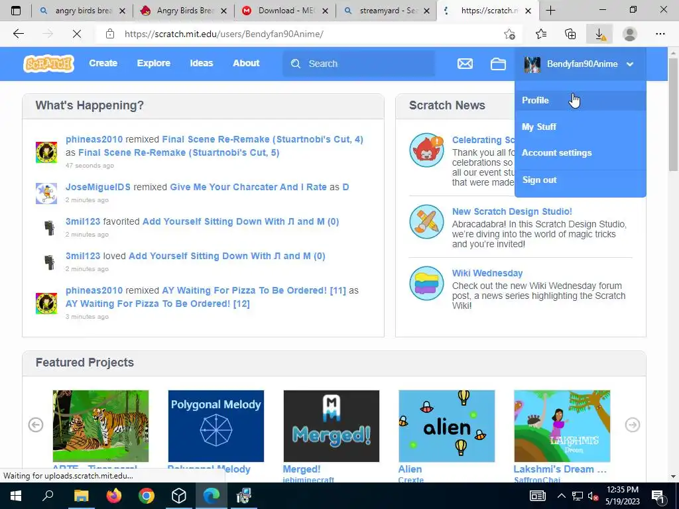
Task: Open About in Scratch navbar
Action: 246,63
